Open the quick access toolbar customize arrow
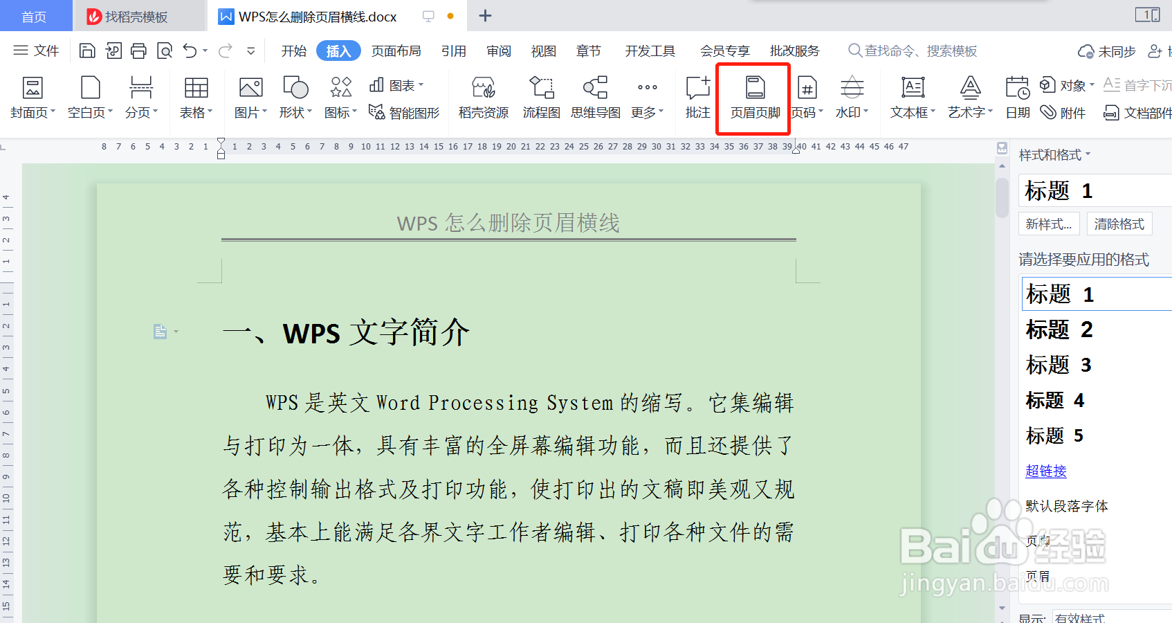 coord(251,51)
